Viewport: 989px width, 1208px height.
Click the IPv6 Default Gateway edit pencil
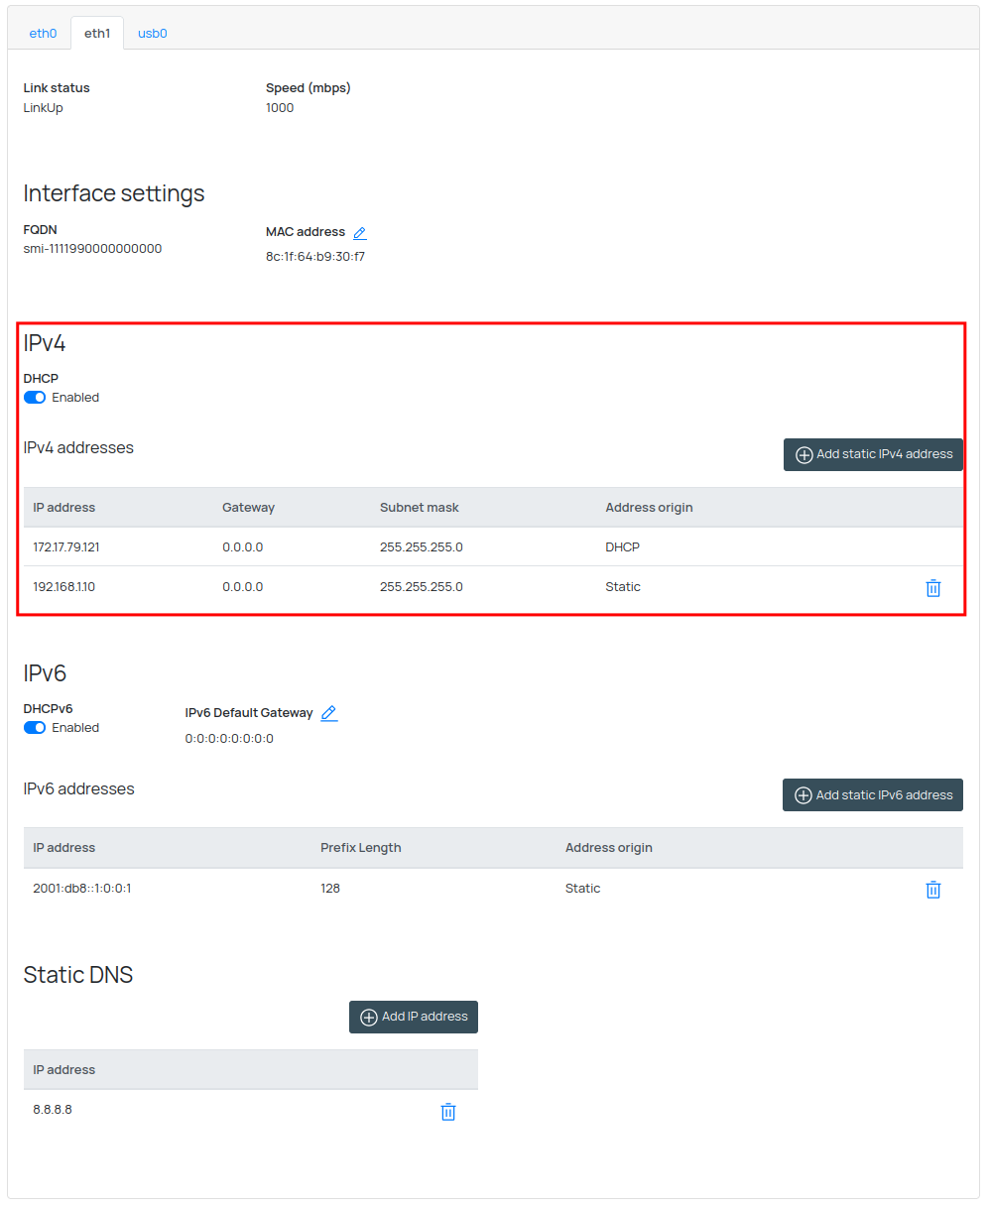[329, 713]
